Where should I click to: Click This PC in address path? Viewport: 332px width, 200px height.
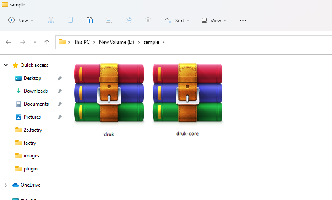point(82,42)
